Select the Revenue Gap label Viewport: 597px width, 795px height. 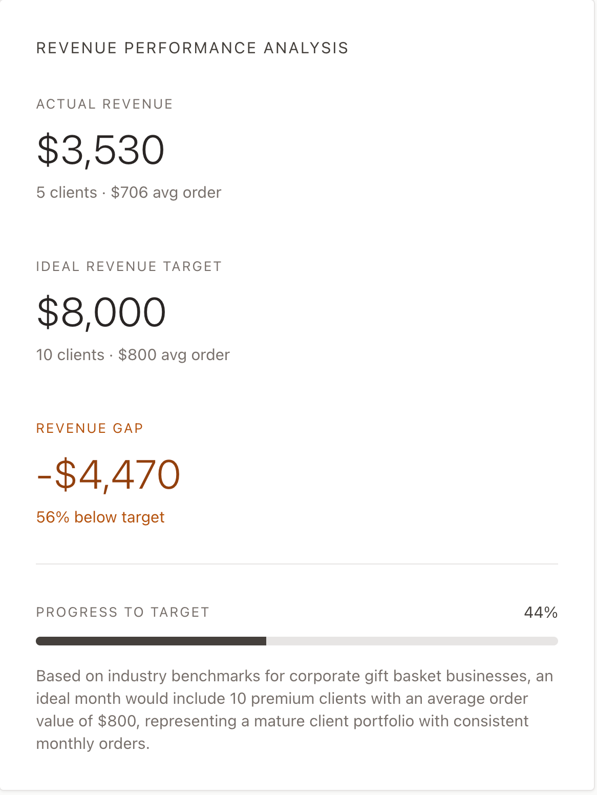pos(90,428)
